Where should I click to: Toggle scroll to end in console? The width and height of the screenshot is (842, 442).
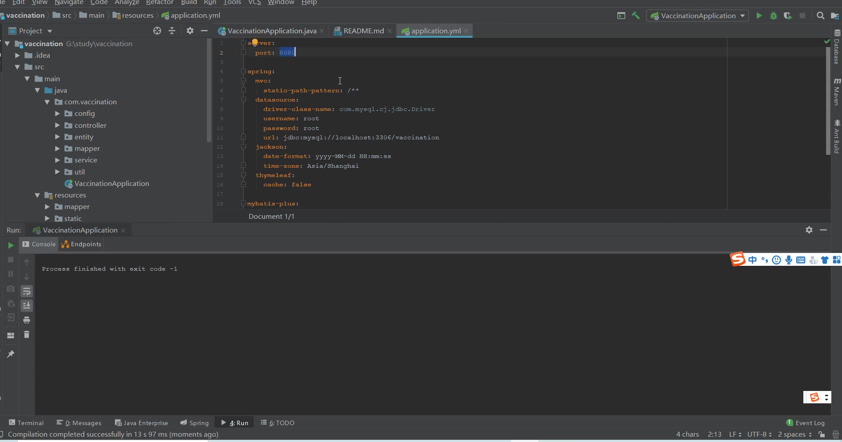click(27, 305)
